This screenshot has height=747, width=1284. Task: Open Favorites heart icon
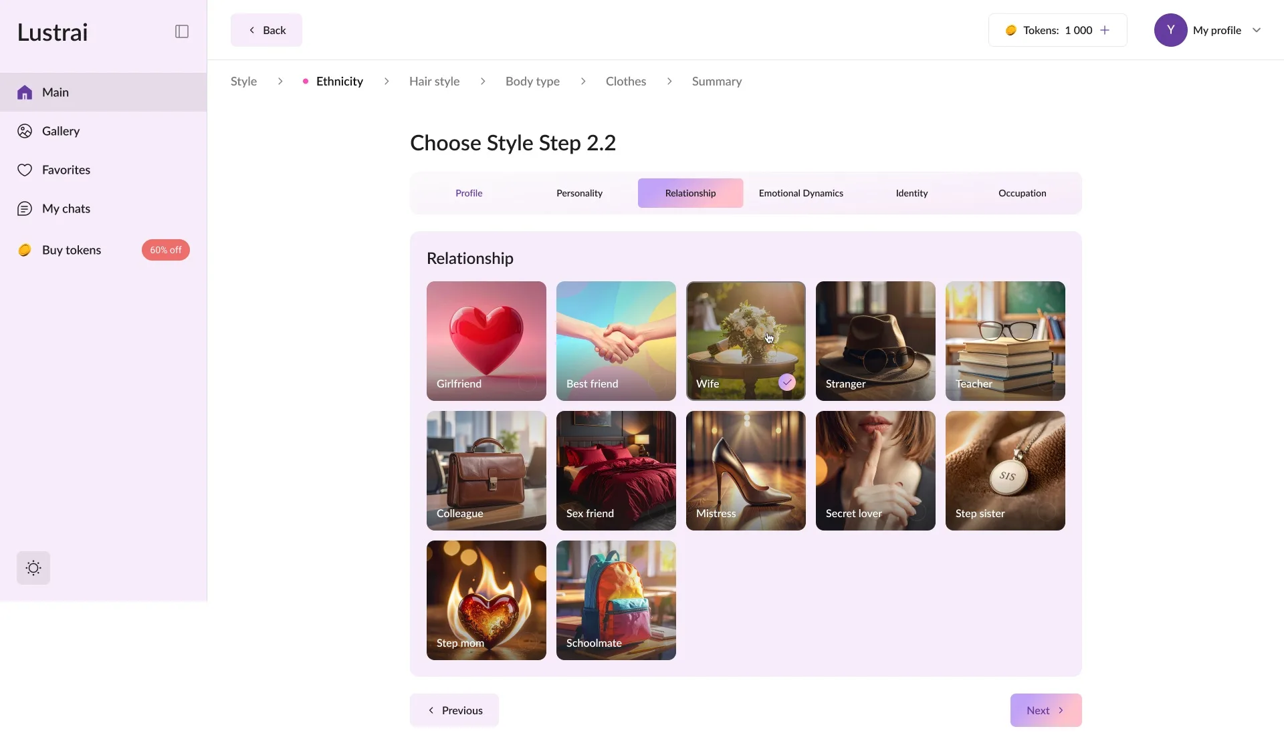(25, 170)
